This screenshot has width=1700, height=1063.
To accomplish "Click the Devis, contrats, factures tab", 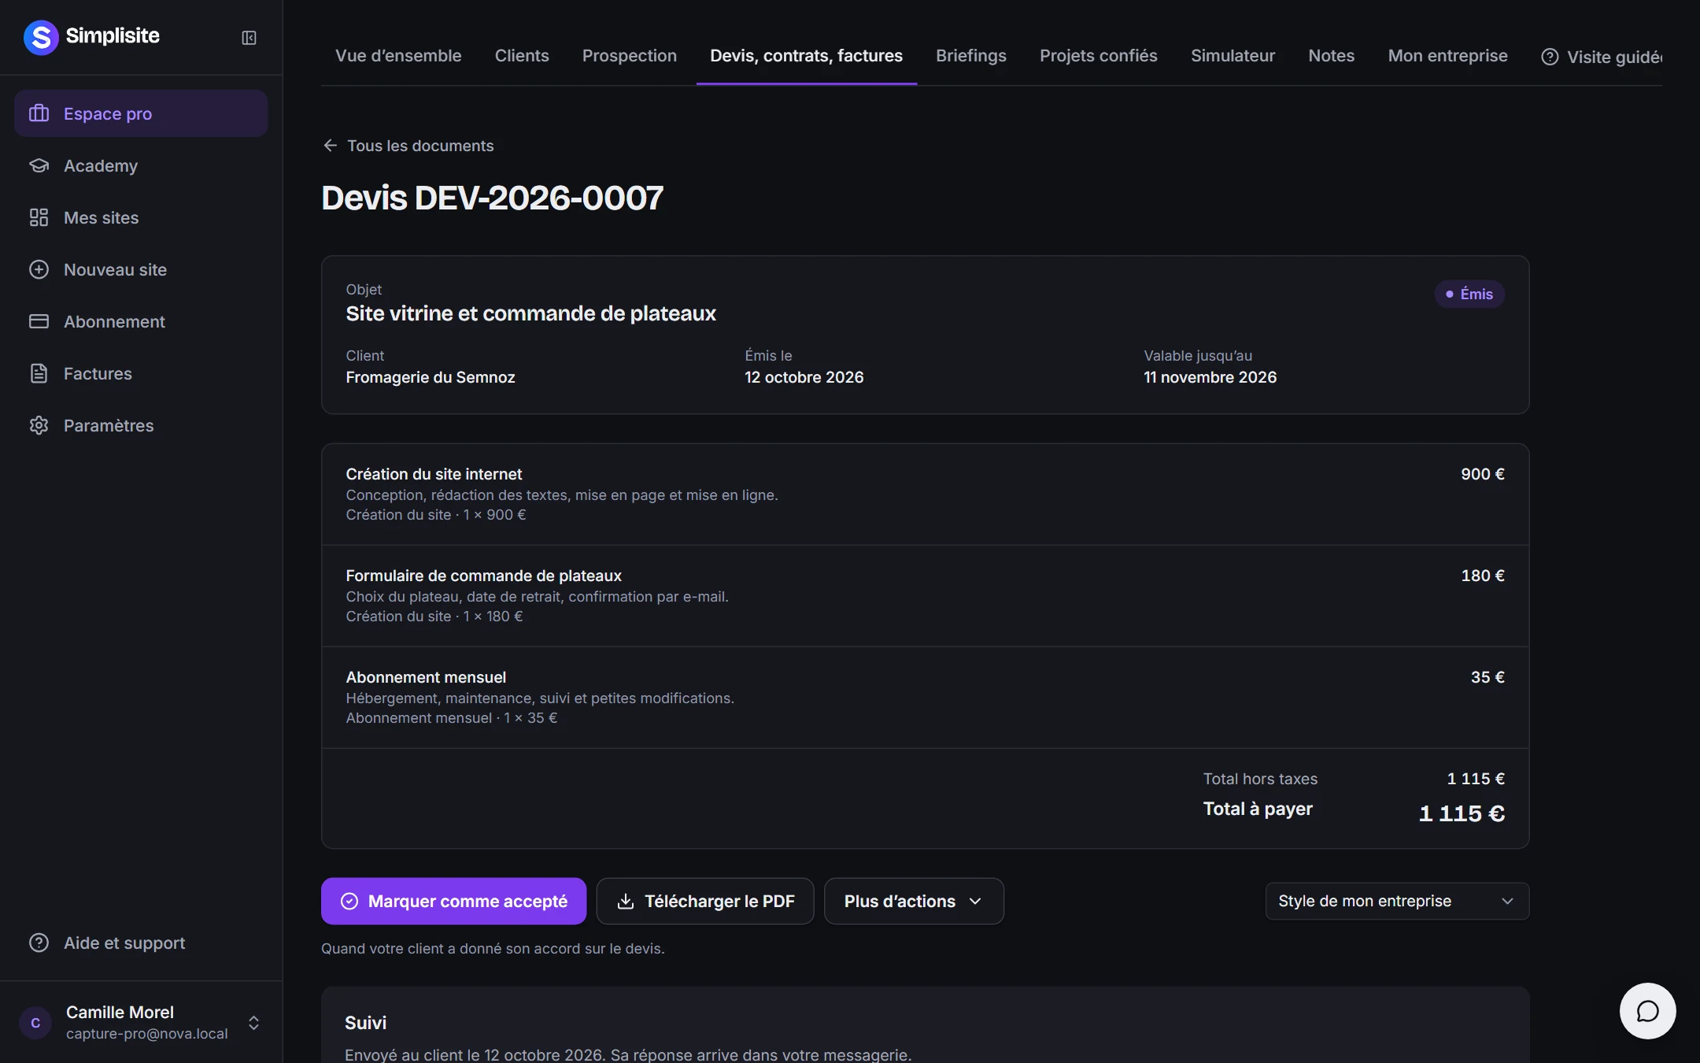I will click(x=807, y=56).
